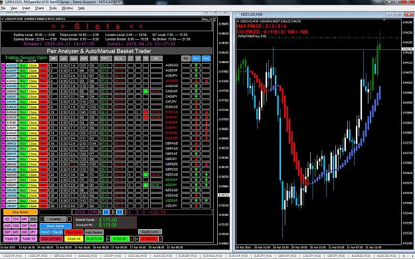Click the red arrow right of Volatility

(x=69, y=219)
